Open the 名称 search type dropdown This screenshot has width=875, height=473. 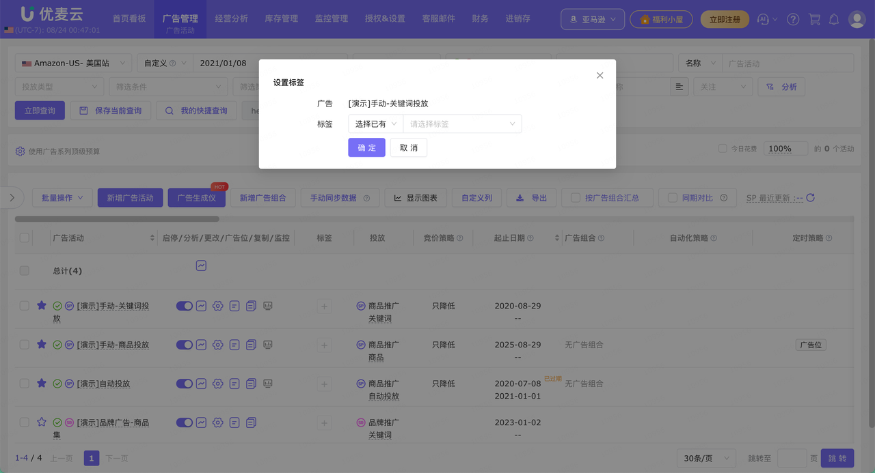tap(701, 63)
